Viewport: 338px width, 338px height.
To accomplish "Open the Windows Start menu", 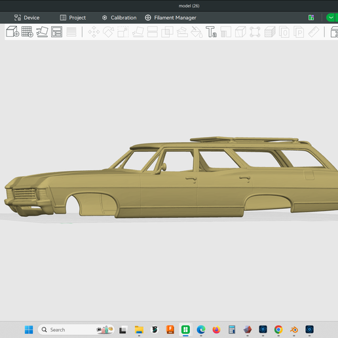I will tap(29, 329).
